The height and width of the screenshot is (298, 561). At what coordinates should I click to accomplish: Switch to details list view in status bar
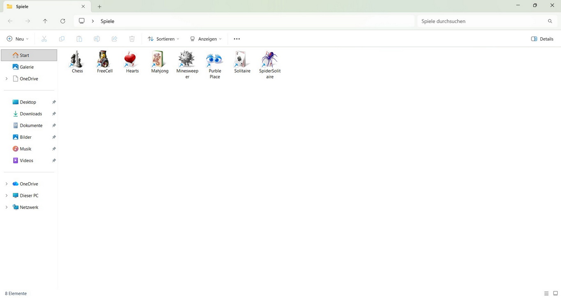click(546, 293)
